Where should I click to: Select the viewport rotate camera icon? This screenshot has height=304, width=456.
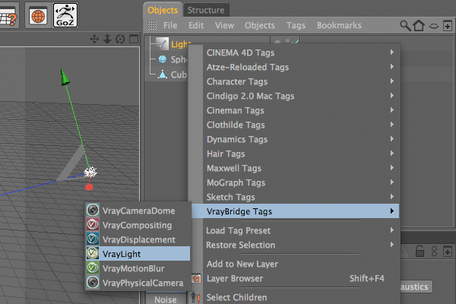click(x=120, y=39)
